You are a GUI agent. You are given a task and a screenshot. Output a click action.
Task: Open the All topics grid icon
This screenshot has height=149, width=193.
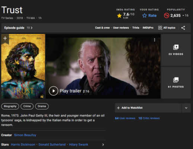160,28
